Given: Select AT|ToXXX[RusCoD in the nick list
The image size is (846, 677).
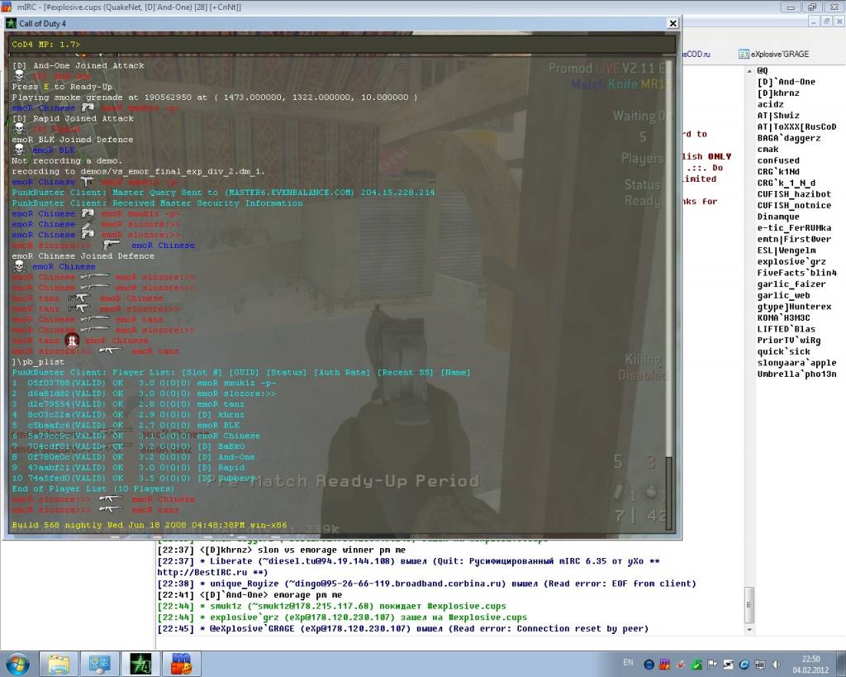Looking at the screenshot, I should pos(797,126).
